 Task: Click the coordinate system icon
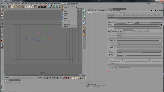point(35,6)
